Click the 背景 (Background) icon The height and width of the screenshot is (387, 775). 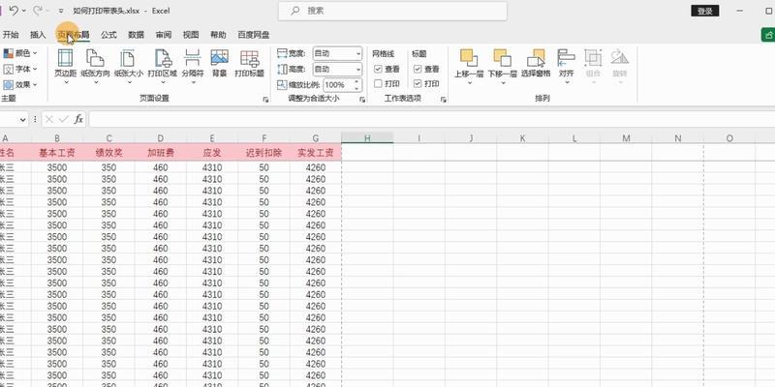pos(219,58)
